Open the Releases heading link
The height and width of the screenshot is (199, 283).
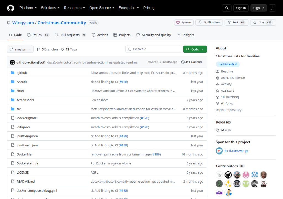(x=223, y=122)
